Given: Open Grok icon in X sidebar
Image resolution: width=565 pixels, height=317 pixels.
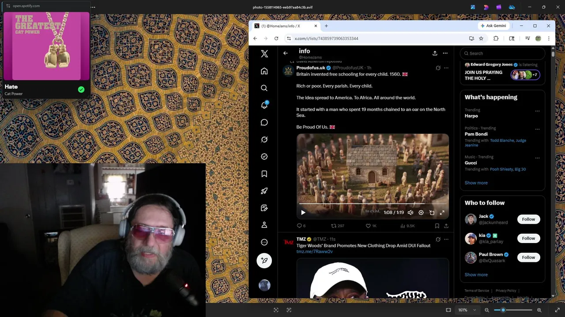Looking at the screenshot, I should click(264, 140).
